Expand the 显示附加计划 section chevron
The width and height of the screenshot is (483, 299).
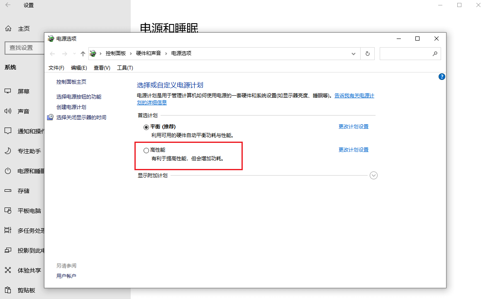coord(373,175)
